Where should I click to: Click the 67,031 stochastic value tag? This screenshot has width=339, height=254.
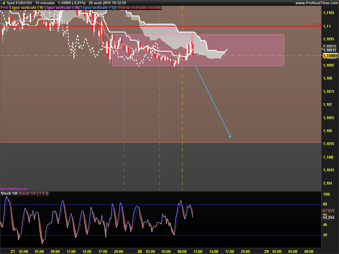point(329,211)
